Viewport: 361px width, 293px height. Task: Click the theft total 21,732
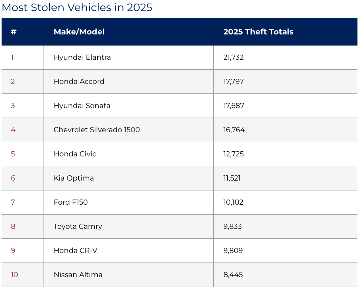click(x=234, y=57)
